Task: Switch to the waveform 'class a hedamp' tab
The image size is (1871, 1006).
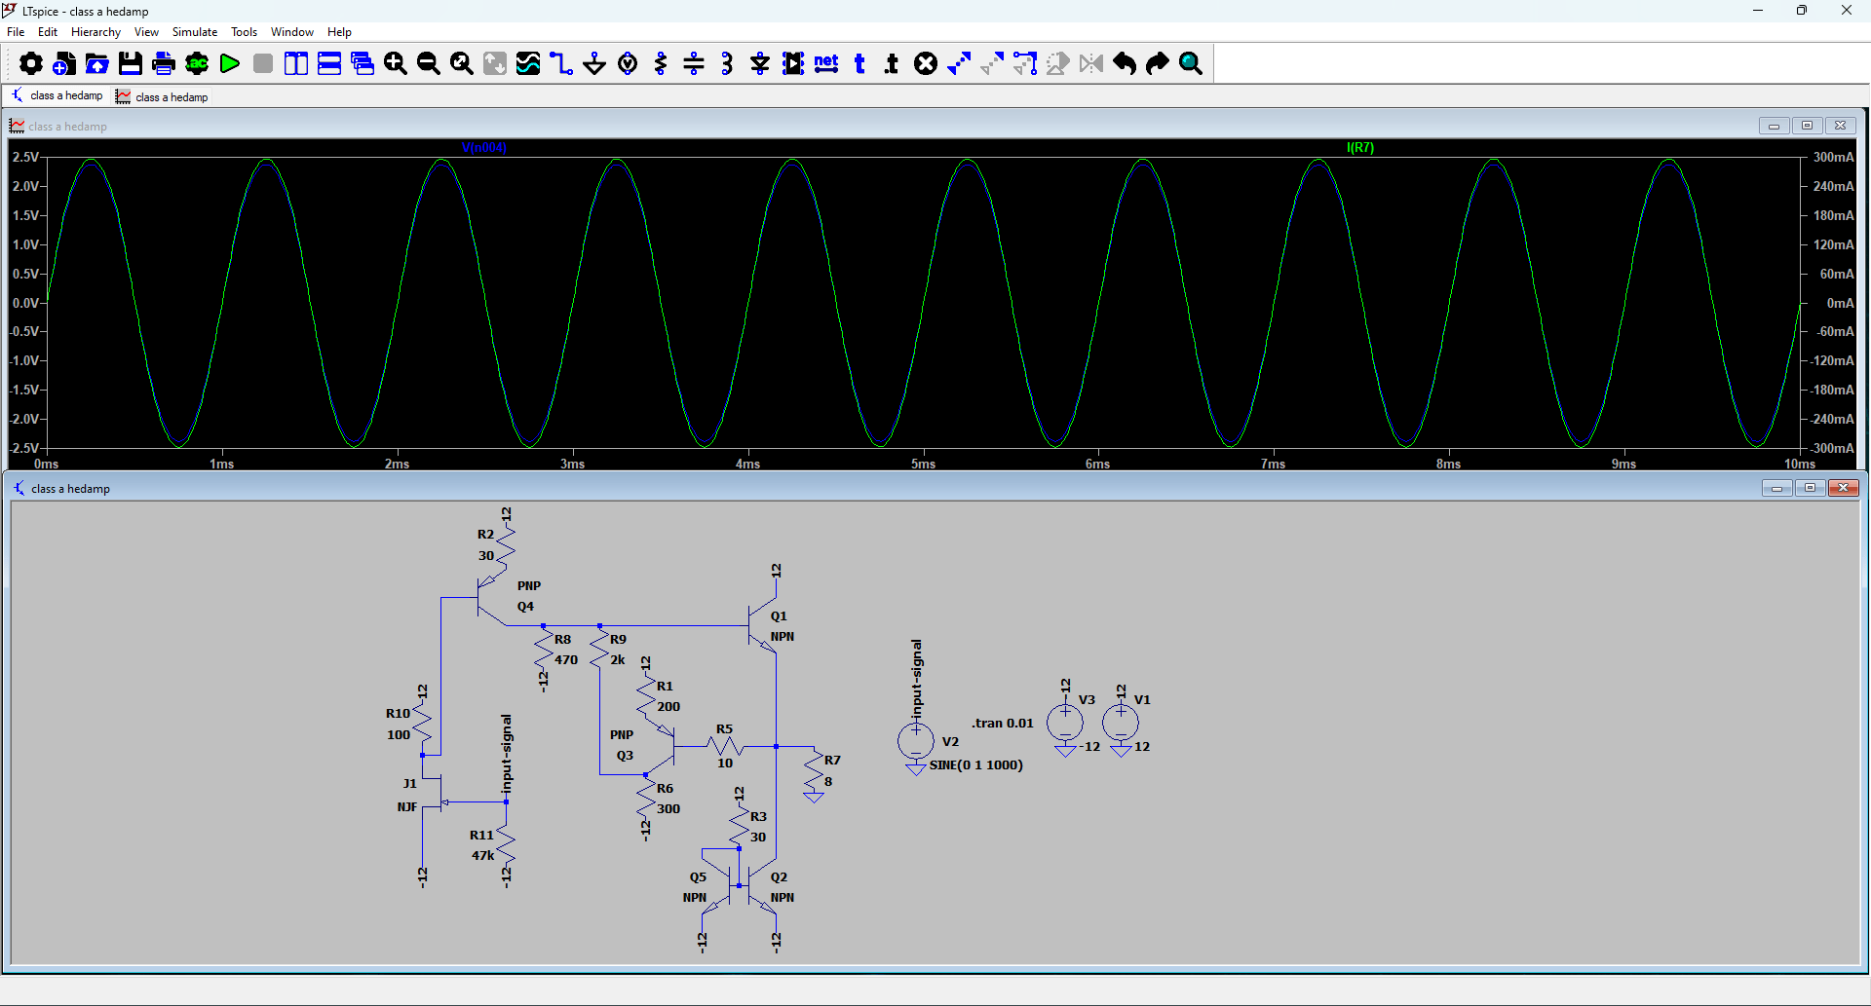Action: (x=163, y=96)
